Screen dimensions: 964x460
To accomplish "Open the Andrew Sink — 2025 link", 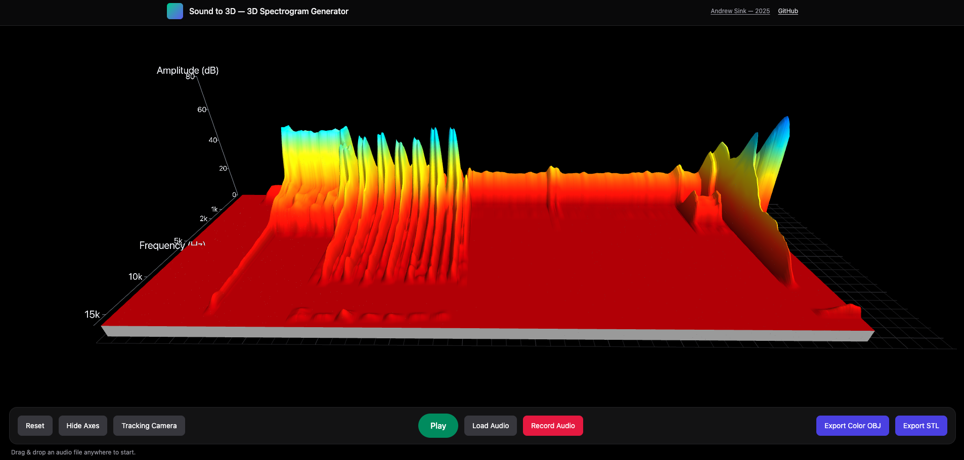I will pos(740,11).
